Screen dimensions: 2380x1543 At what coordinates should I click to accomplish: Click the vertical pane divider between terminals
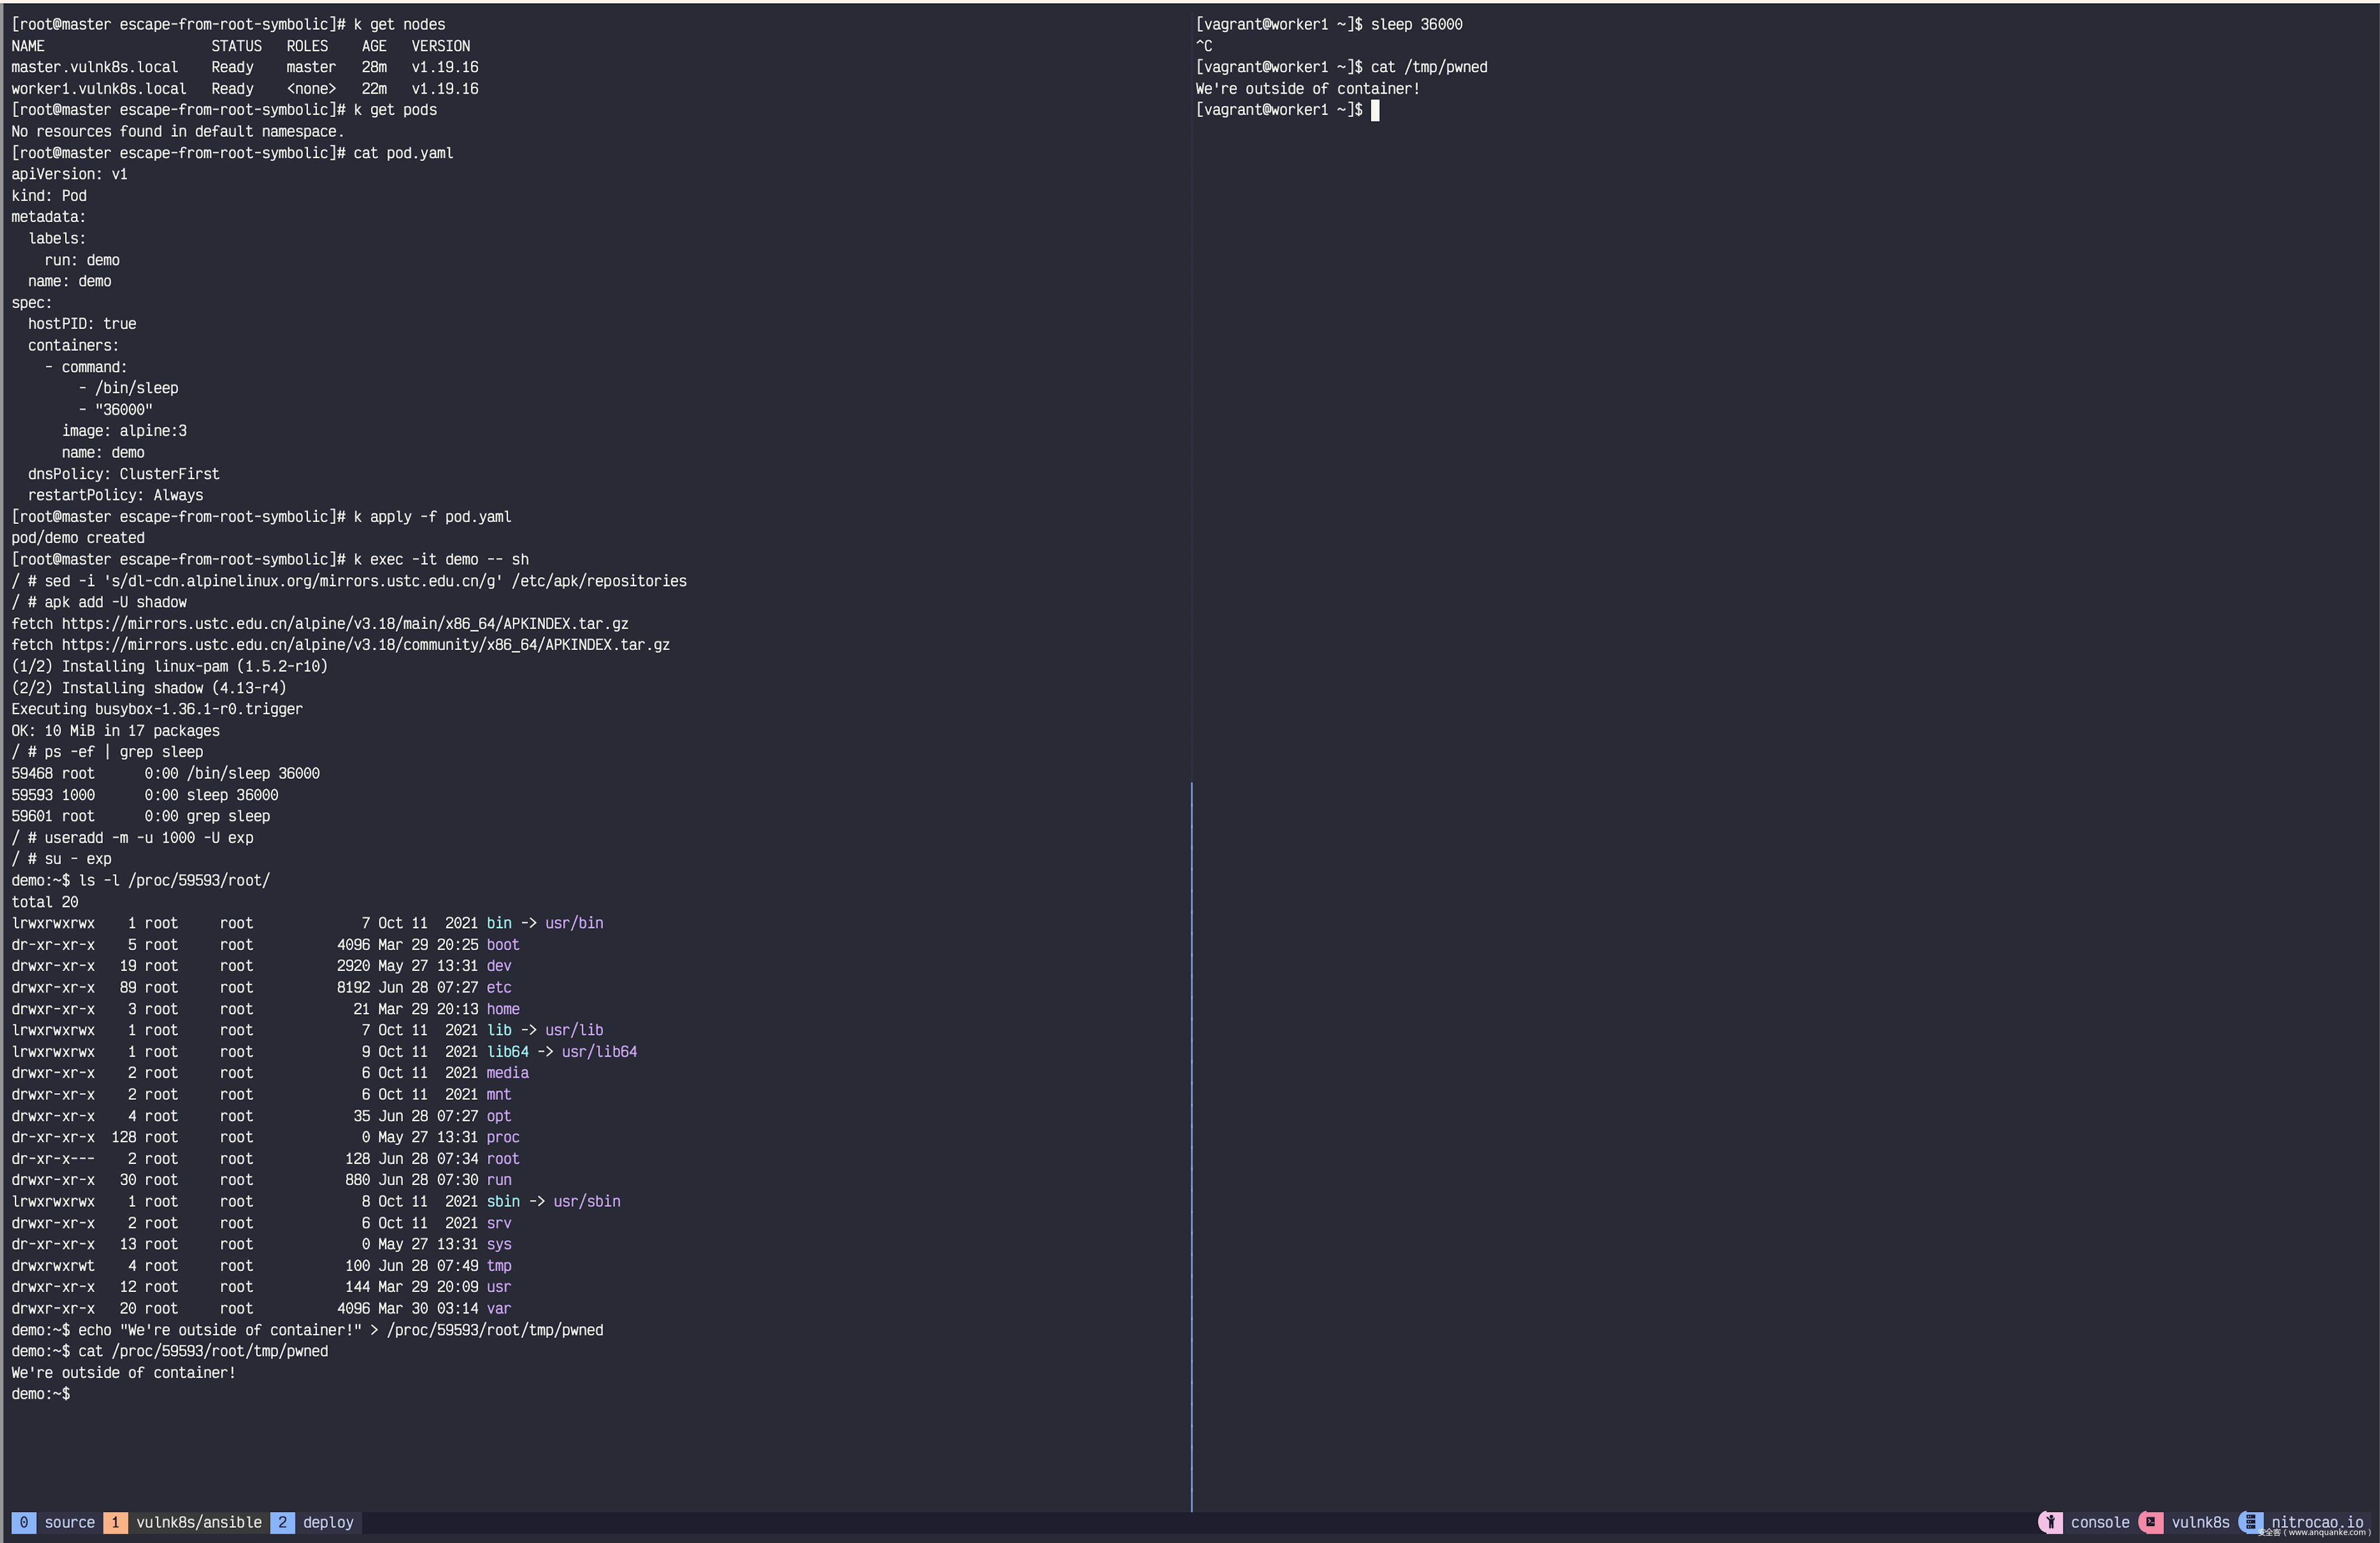(1191, 1100)
